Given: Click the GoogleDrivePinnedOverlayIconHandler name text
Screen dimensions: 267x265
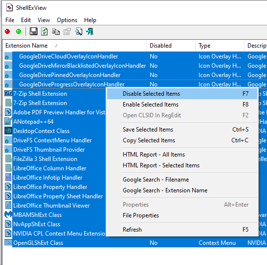Looking at the screenshot, I should coord(70,75).
